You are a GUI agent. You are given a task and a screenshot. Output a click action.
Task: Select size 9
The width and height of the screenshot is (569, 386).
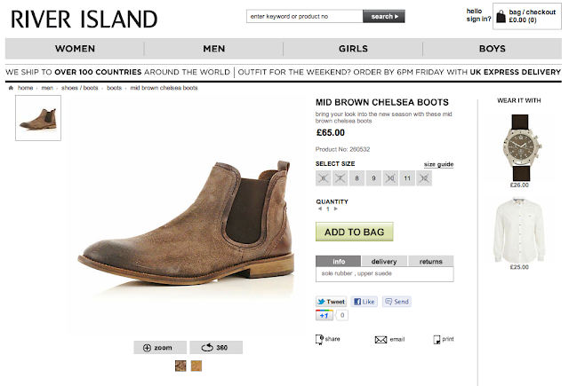pos(373,178)
